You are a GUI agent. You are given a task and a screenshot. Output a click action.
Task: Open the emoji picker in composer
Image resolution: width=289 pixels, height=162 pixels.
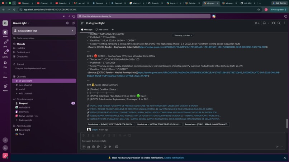coord(94,147)
